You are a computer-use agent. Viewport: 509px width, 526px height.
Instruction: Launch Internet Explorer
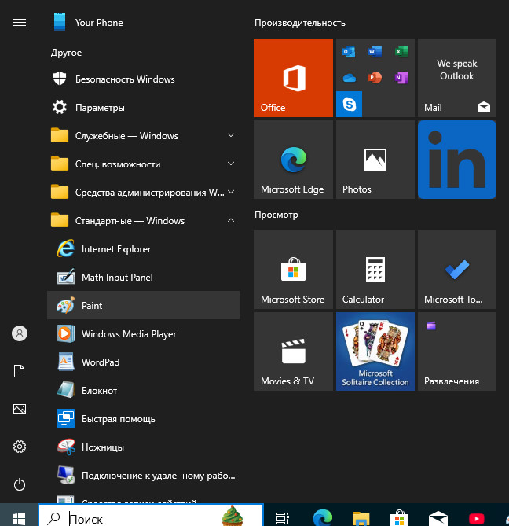(144, 249)
